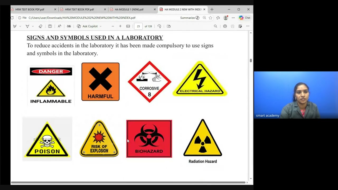Toggle fit to width view
Viewport: 338px width, 190px height.
(x=128, y=26)
